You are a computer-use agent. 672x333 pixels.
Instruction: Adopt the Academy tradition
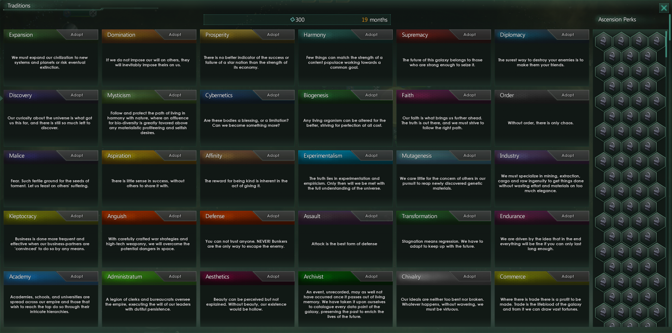(x=77, y=276)
